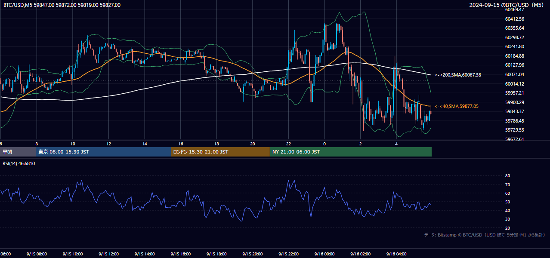The height and width of the screenshot is (258, 550).
Task: Click the 9/15 18:00 time axis label
Action: (216, 254)
